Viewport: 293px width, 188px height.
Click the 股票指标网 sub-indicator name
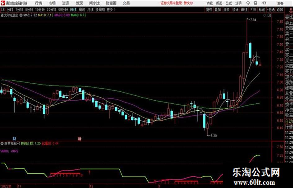pyautogui.click(x=12, y=144)
